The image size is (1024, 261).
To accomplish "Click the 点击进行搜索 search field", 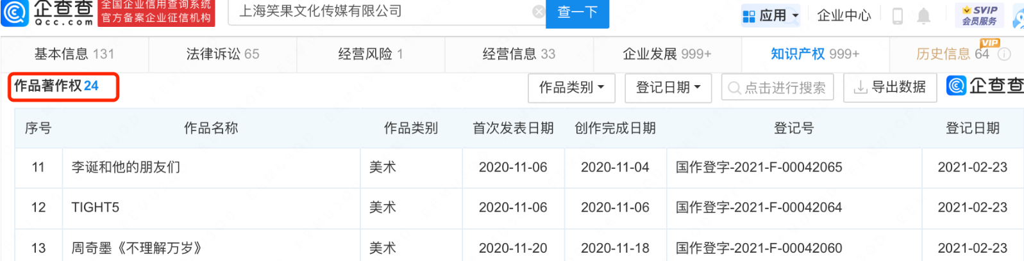I will [x=777, y=88].
